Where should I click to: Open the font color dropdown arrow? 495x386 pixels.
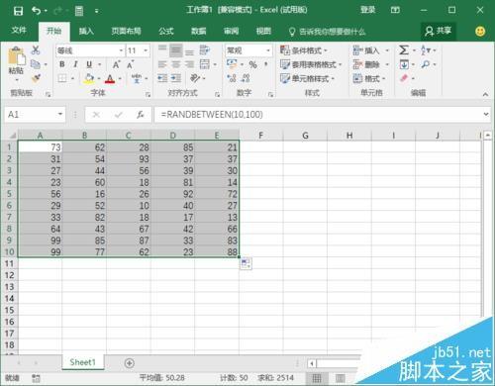click(120, 78)
